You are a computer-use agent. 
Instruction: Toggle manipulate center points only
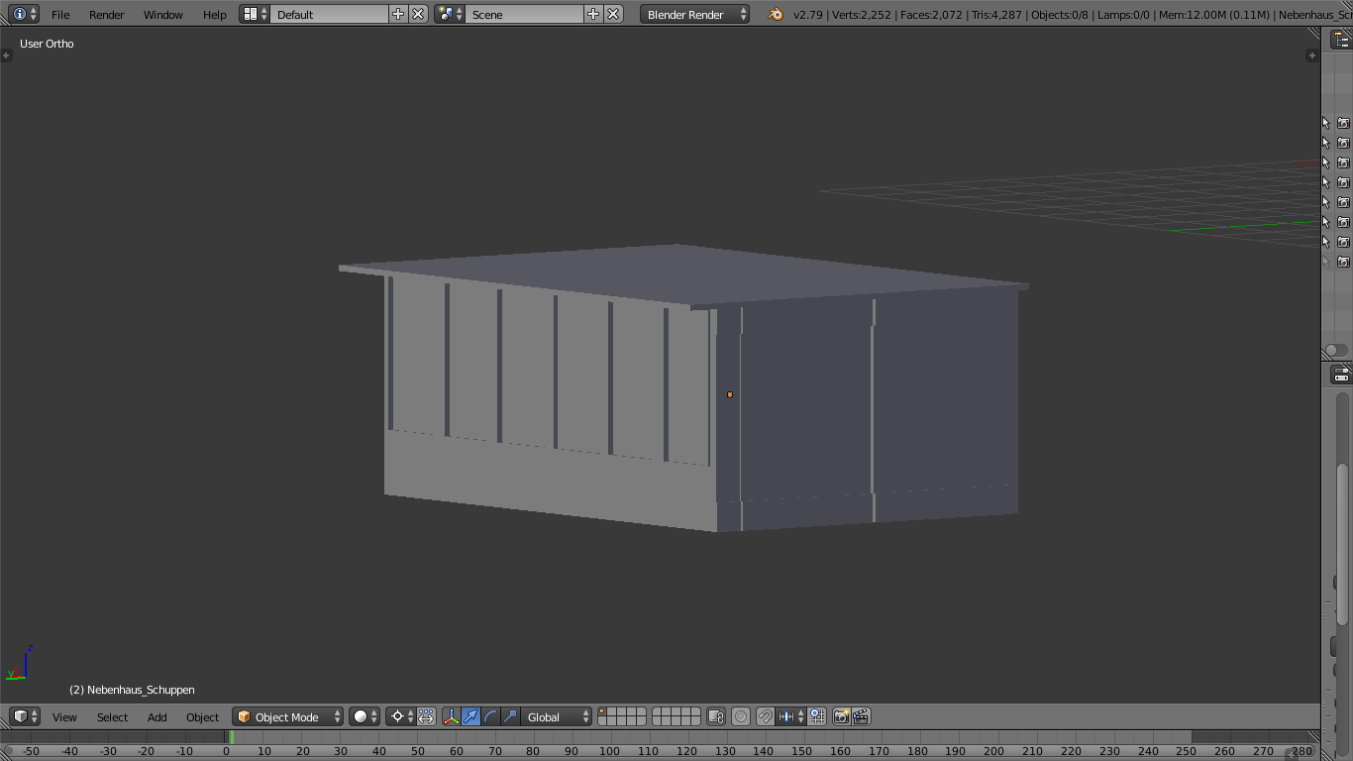426,716
